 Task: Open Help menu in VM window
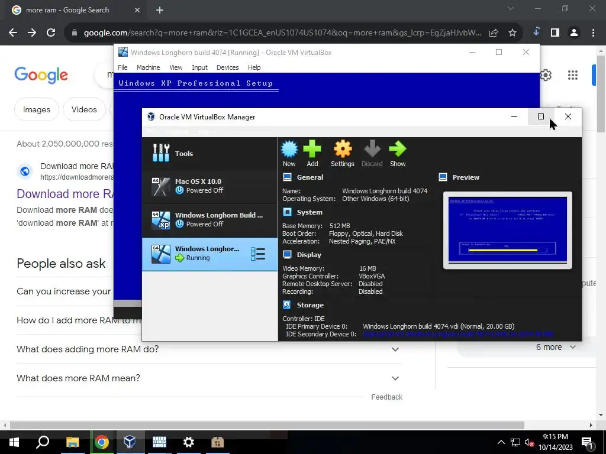[x=254, y=67]
